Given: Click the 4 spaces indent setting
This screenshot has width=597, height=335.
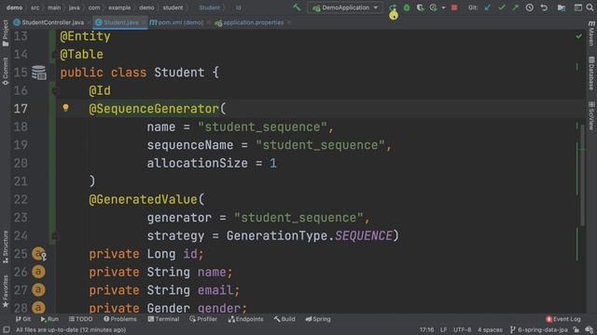Looking at the screenshot, I should [490, 329].
